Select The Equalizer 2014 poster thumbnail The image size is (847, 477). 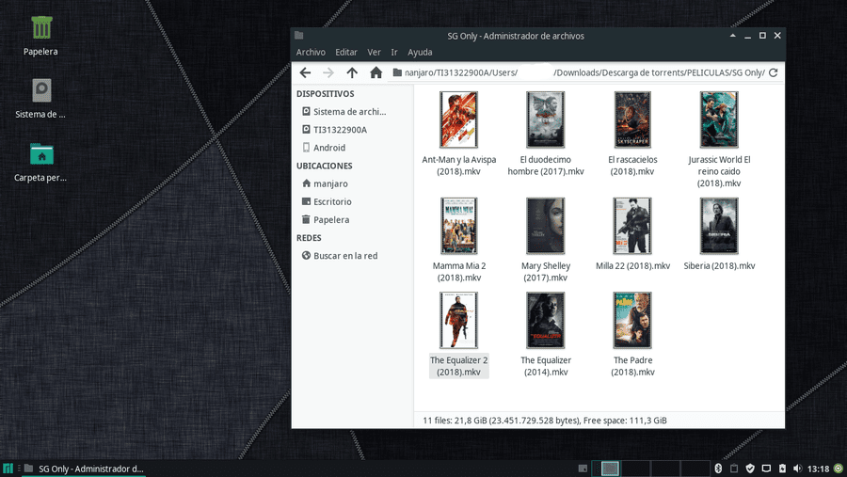click(x=546, y=320)
